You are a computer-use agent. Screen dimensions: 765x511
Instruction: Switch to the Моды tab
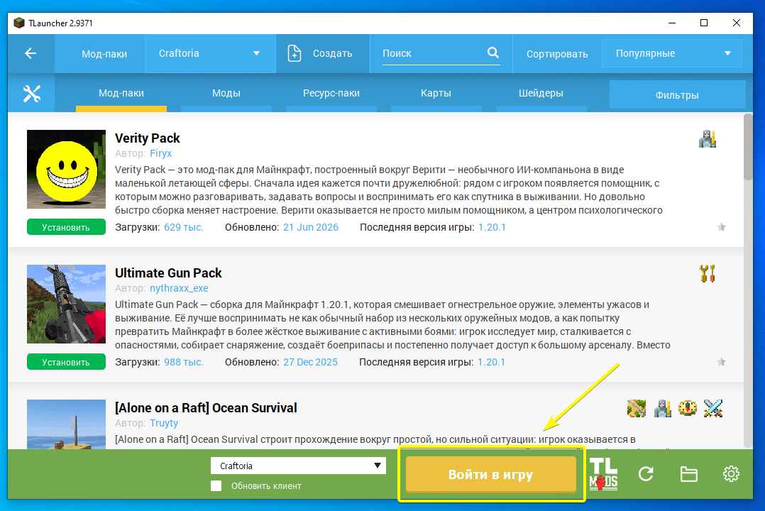pyautogui.click(x=226, y=93)
